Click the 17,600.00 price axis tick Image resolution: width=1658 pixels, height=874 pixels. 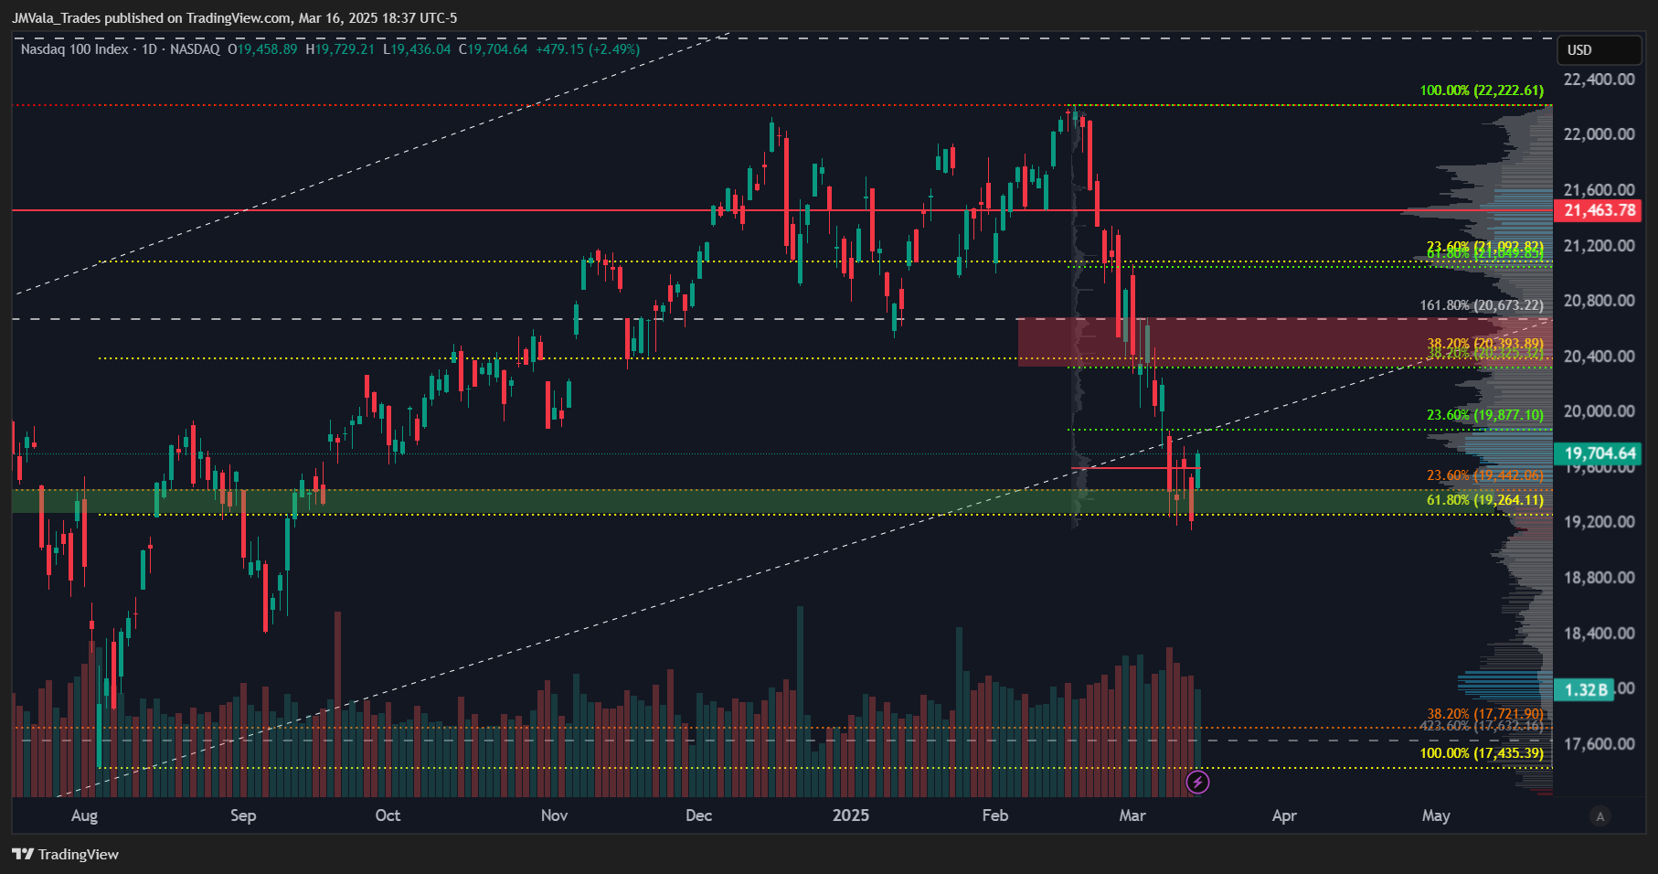pyautogui.click(x=1600, y=744)
